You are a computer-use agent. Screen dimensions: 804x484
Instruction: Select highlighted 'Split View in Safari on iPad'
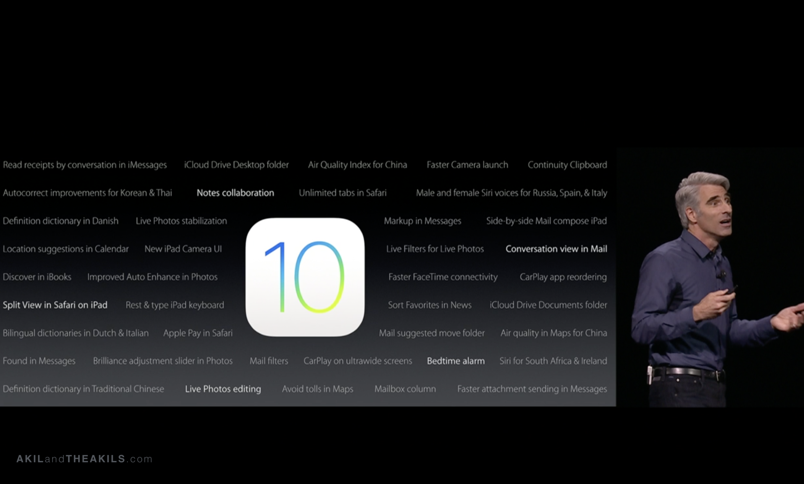point(55,305)
